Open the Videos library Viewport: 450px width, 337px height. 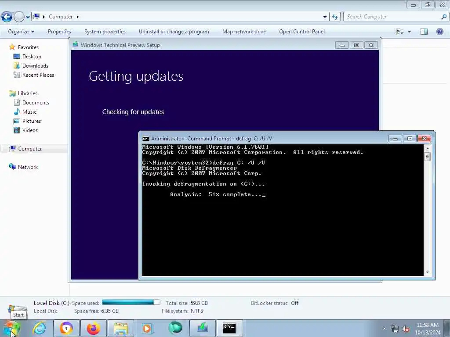coord(30,130)
